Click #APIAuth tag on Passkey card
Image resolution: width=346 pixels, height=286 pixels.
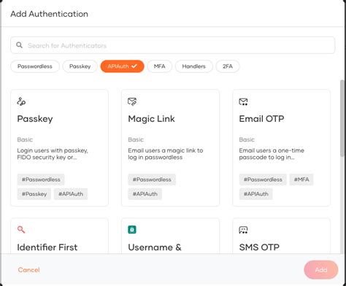(x=71, y=194)
